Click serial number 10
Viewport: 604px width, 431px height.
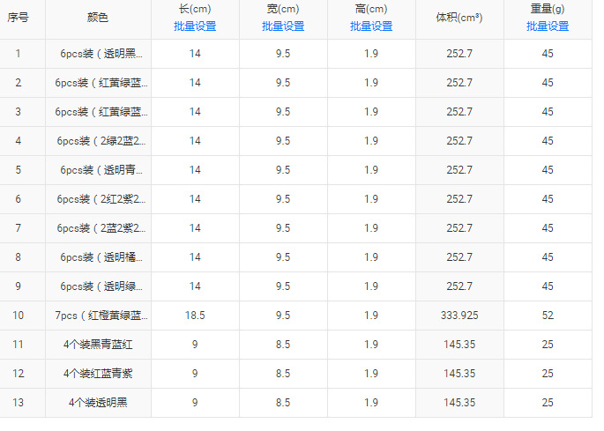19,316
